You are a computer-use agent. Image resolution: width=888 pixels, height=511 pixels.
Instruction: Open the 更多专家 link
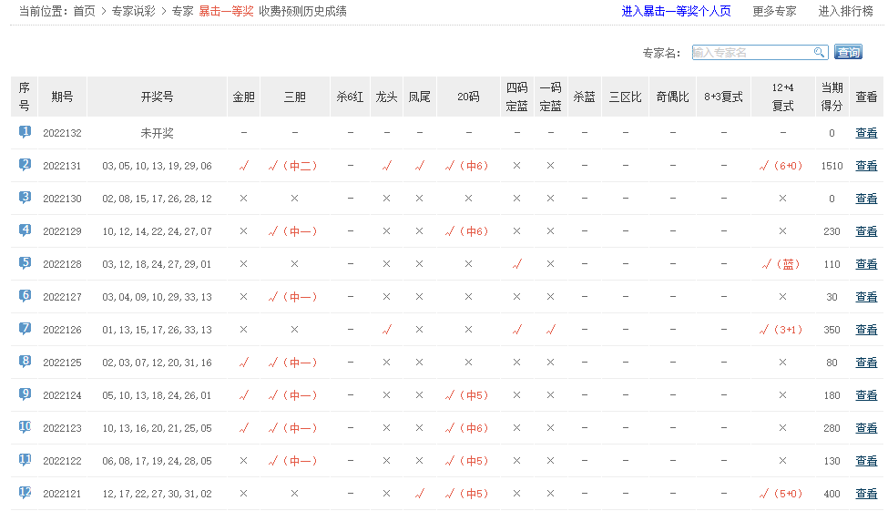(x=774, y=12)
